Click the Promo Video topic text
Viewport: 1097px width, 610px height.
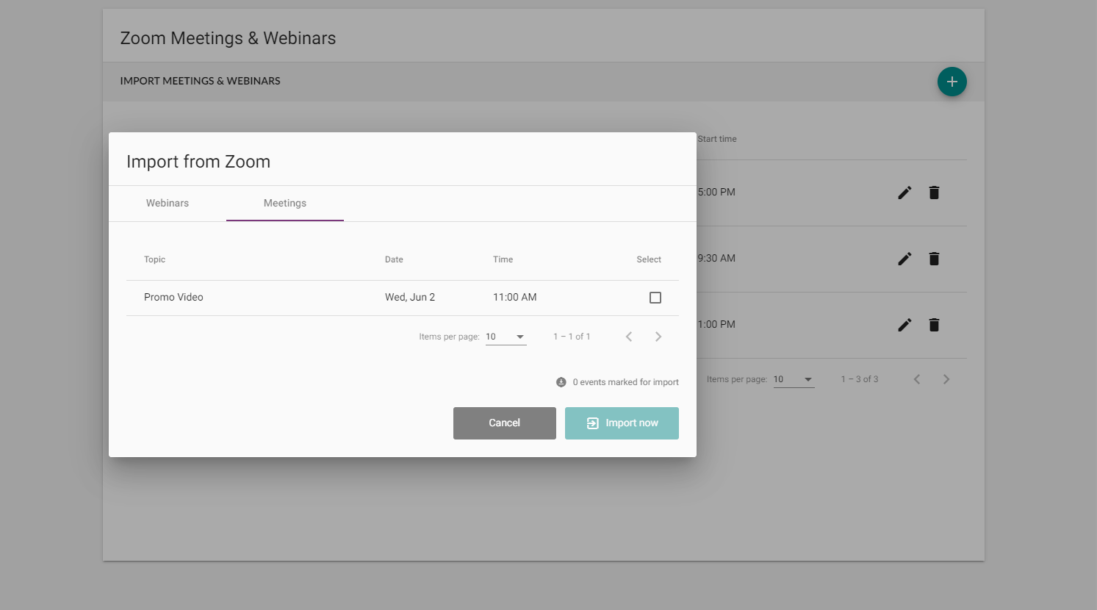click(x=173, y=297)
